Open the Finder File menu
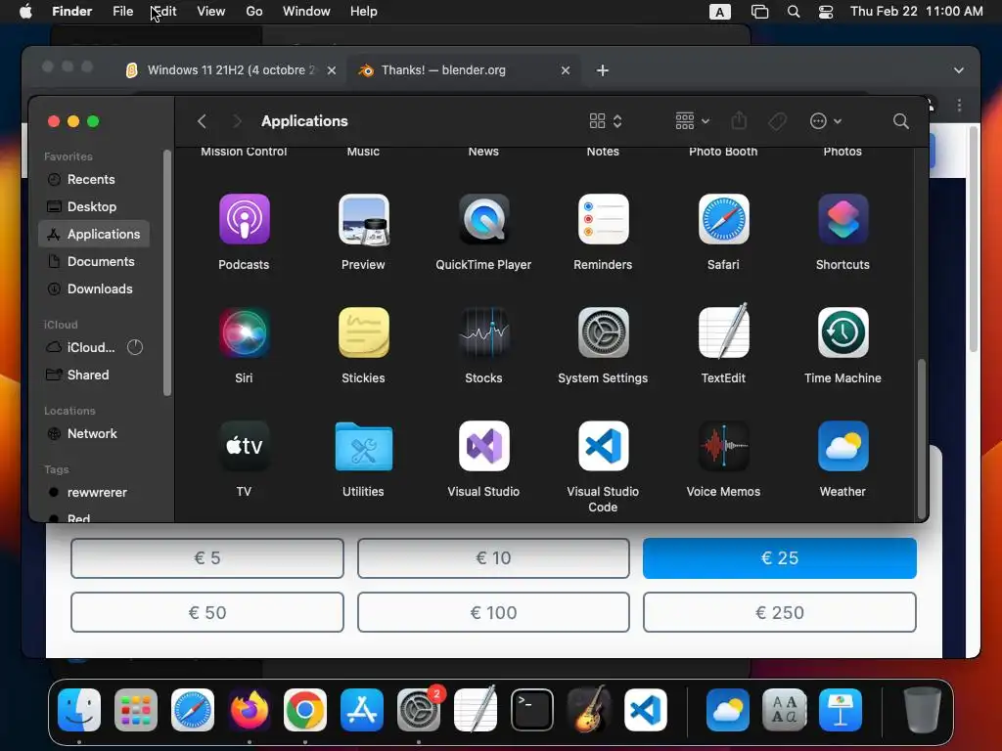Viewport: 1002px width, 751px height. pyautogui.click(x=122, y=12)
